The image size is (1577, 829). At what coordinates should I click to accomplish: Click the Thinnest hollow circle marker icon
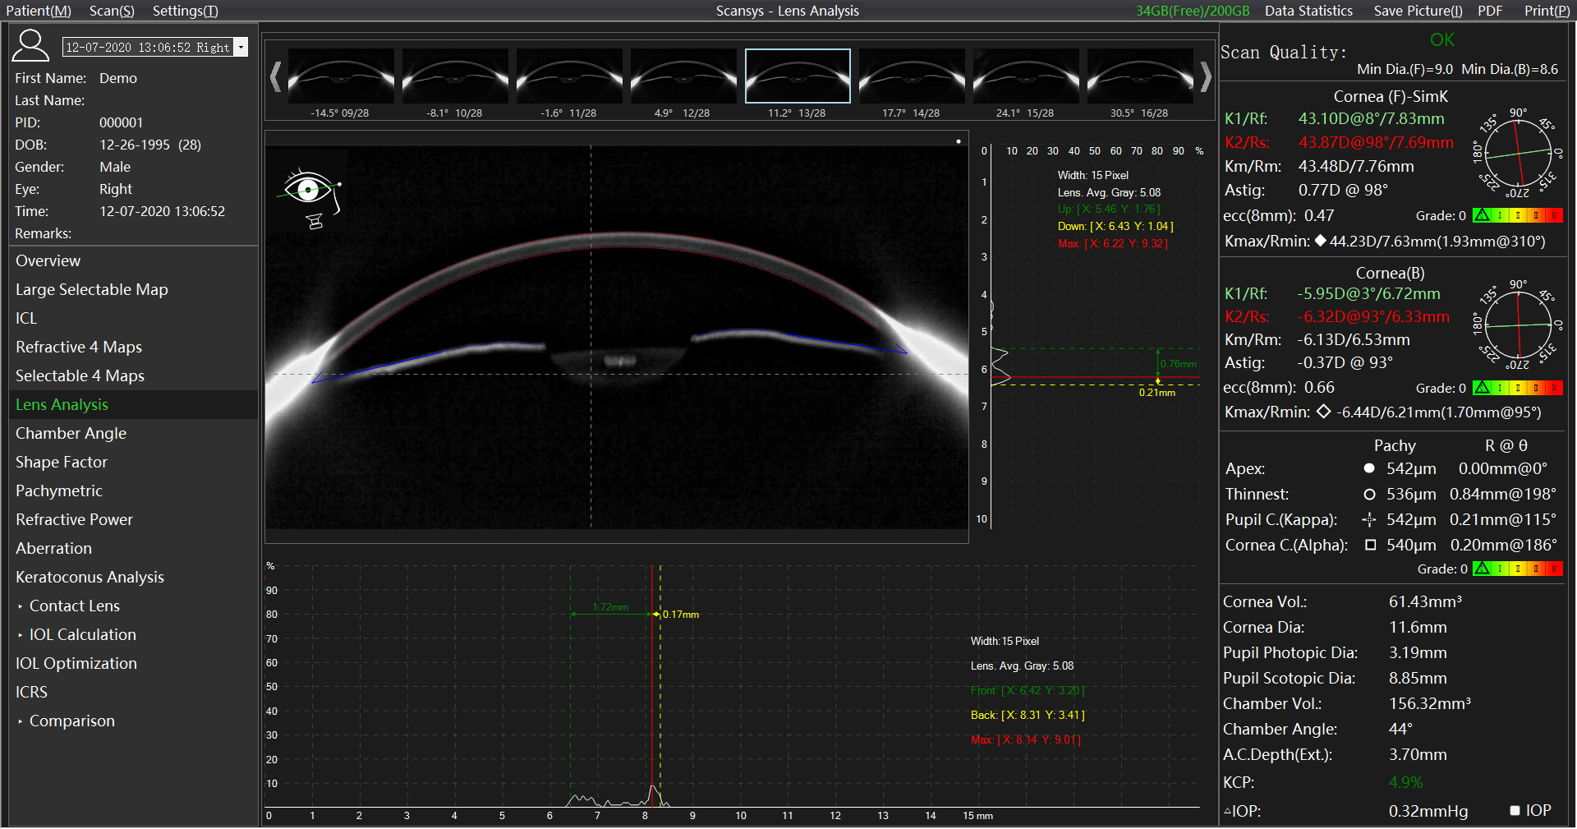(1369, 494)
